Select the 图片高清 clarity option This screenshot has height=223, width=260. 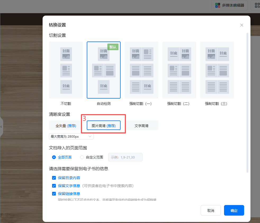point(104,126)
